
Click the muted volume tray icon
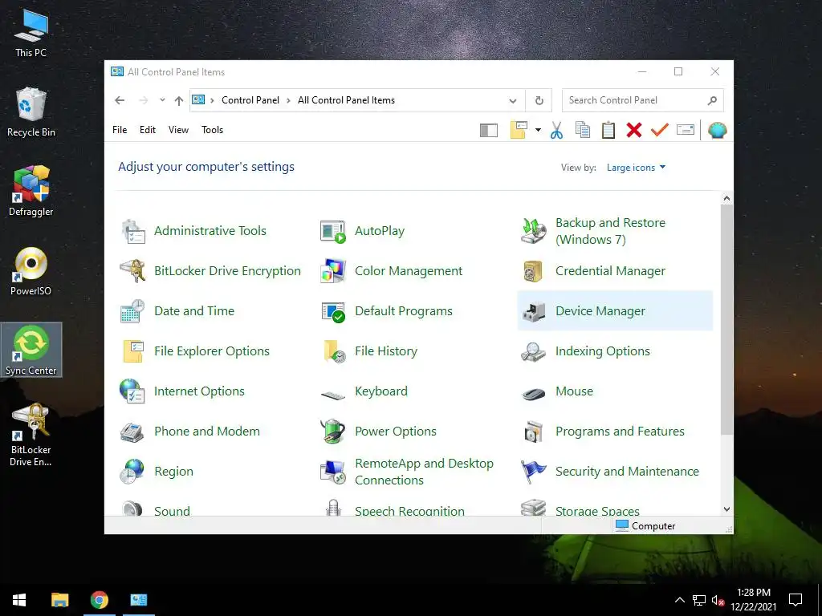(x=718, y=600)
